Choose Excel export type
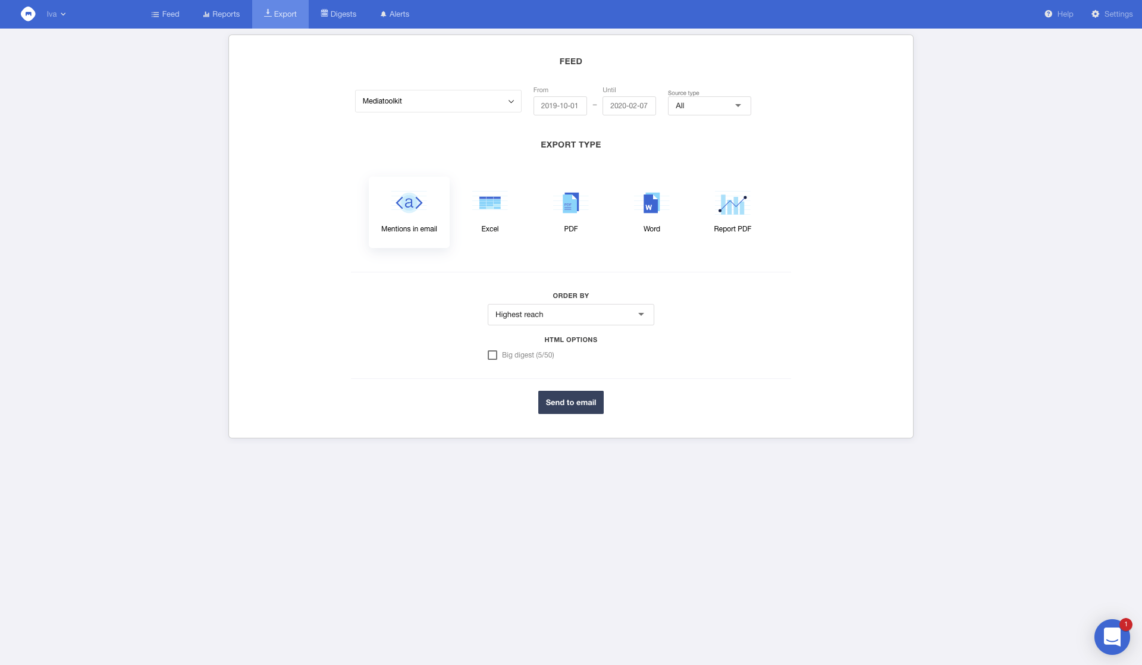1142x665 pixels. coord(490,212)
